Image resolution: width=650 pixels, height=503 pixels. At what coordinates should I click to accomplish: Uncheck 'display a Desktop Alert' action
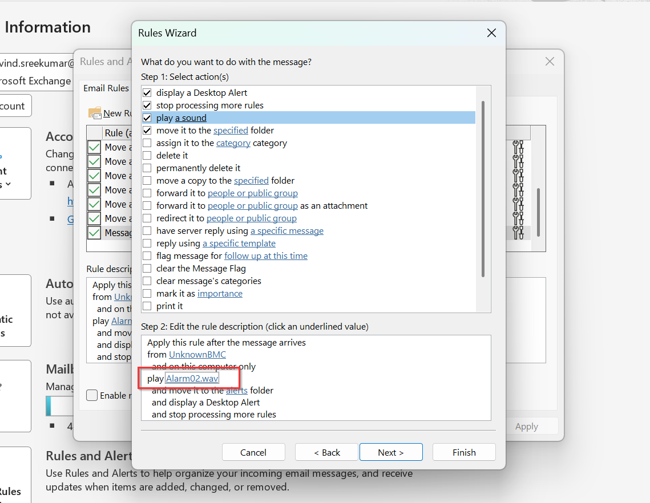[147, 92]
